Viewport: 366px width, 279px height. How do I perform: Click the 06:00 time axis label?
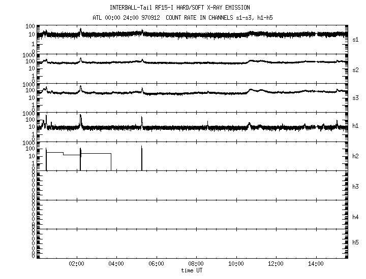156,264
